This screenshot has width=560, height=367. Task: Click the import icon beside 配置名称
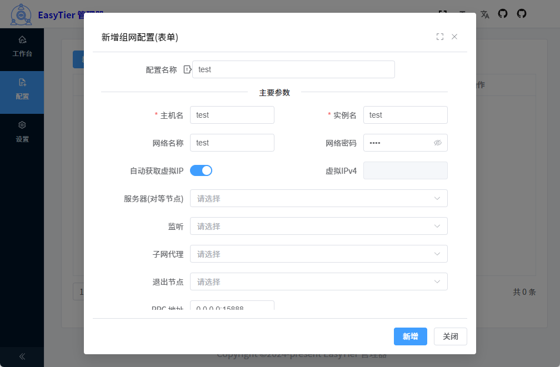pyautogui.click(x=188, y=69)
